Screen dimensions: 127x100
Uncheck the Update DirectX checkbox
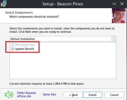12,49
